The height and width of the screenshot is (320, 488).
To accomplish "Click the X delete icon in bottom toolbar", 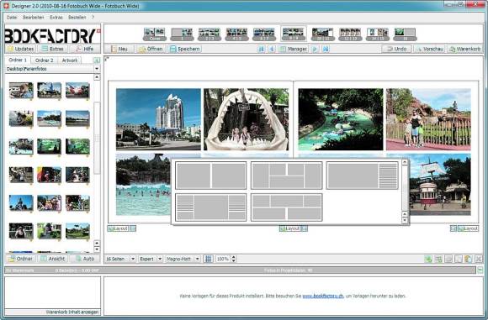I will click(479, 259).
